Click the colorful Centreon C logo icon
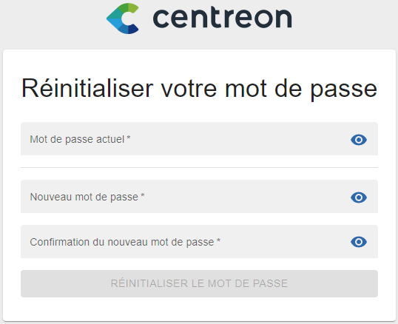The width and height of the screenshot is (398, 324). [x=123, y=18]
